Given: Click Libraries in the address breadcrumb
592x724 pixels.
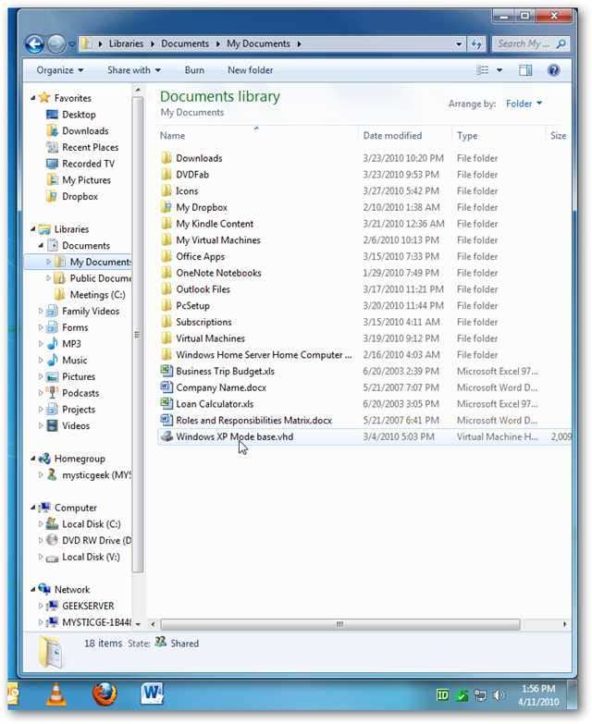Looking at the screenshot, I should (126, 43).
